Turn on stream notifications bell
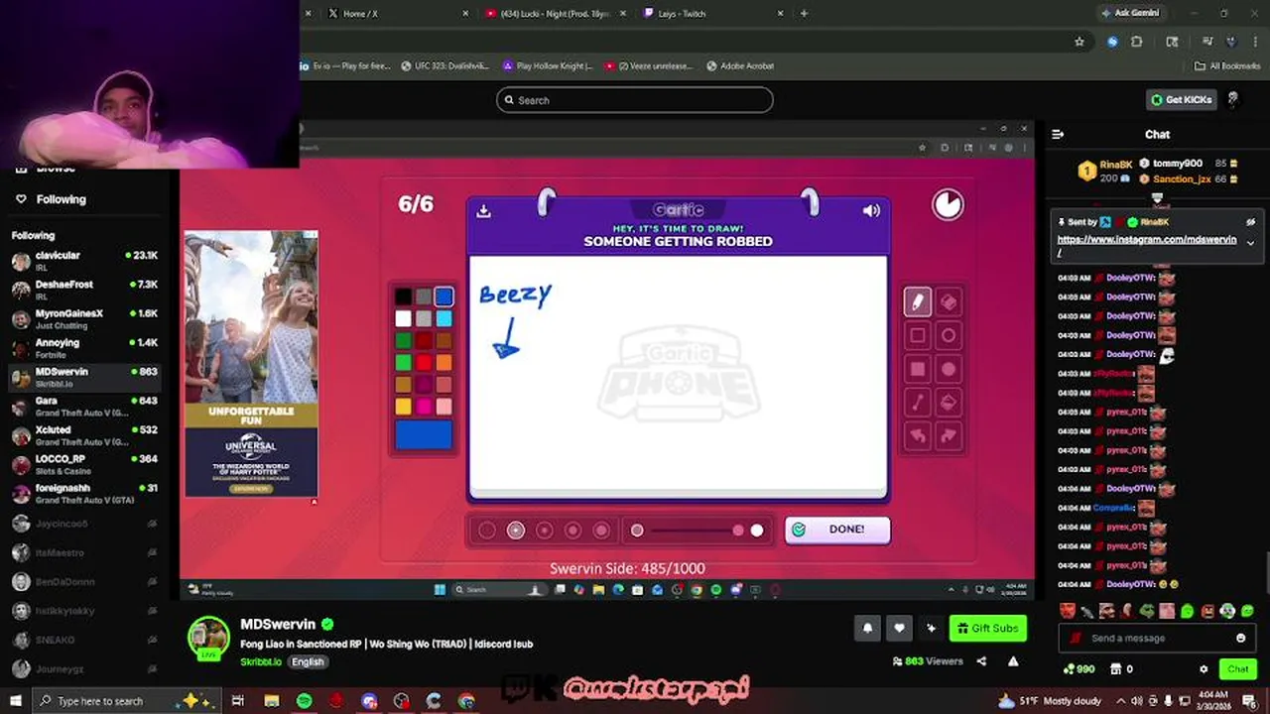The width and height of the screenshot is (1270, 714). pos(868,628)
